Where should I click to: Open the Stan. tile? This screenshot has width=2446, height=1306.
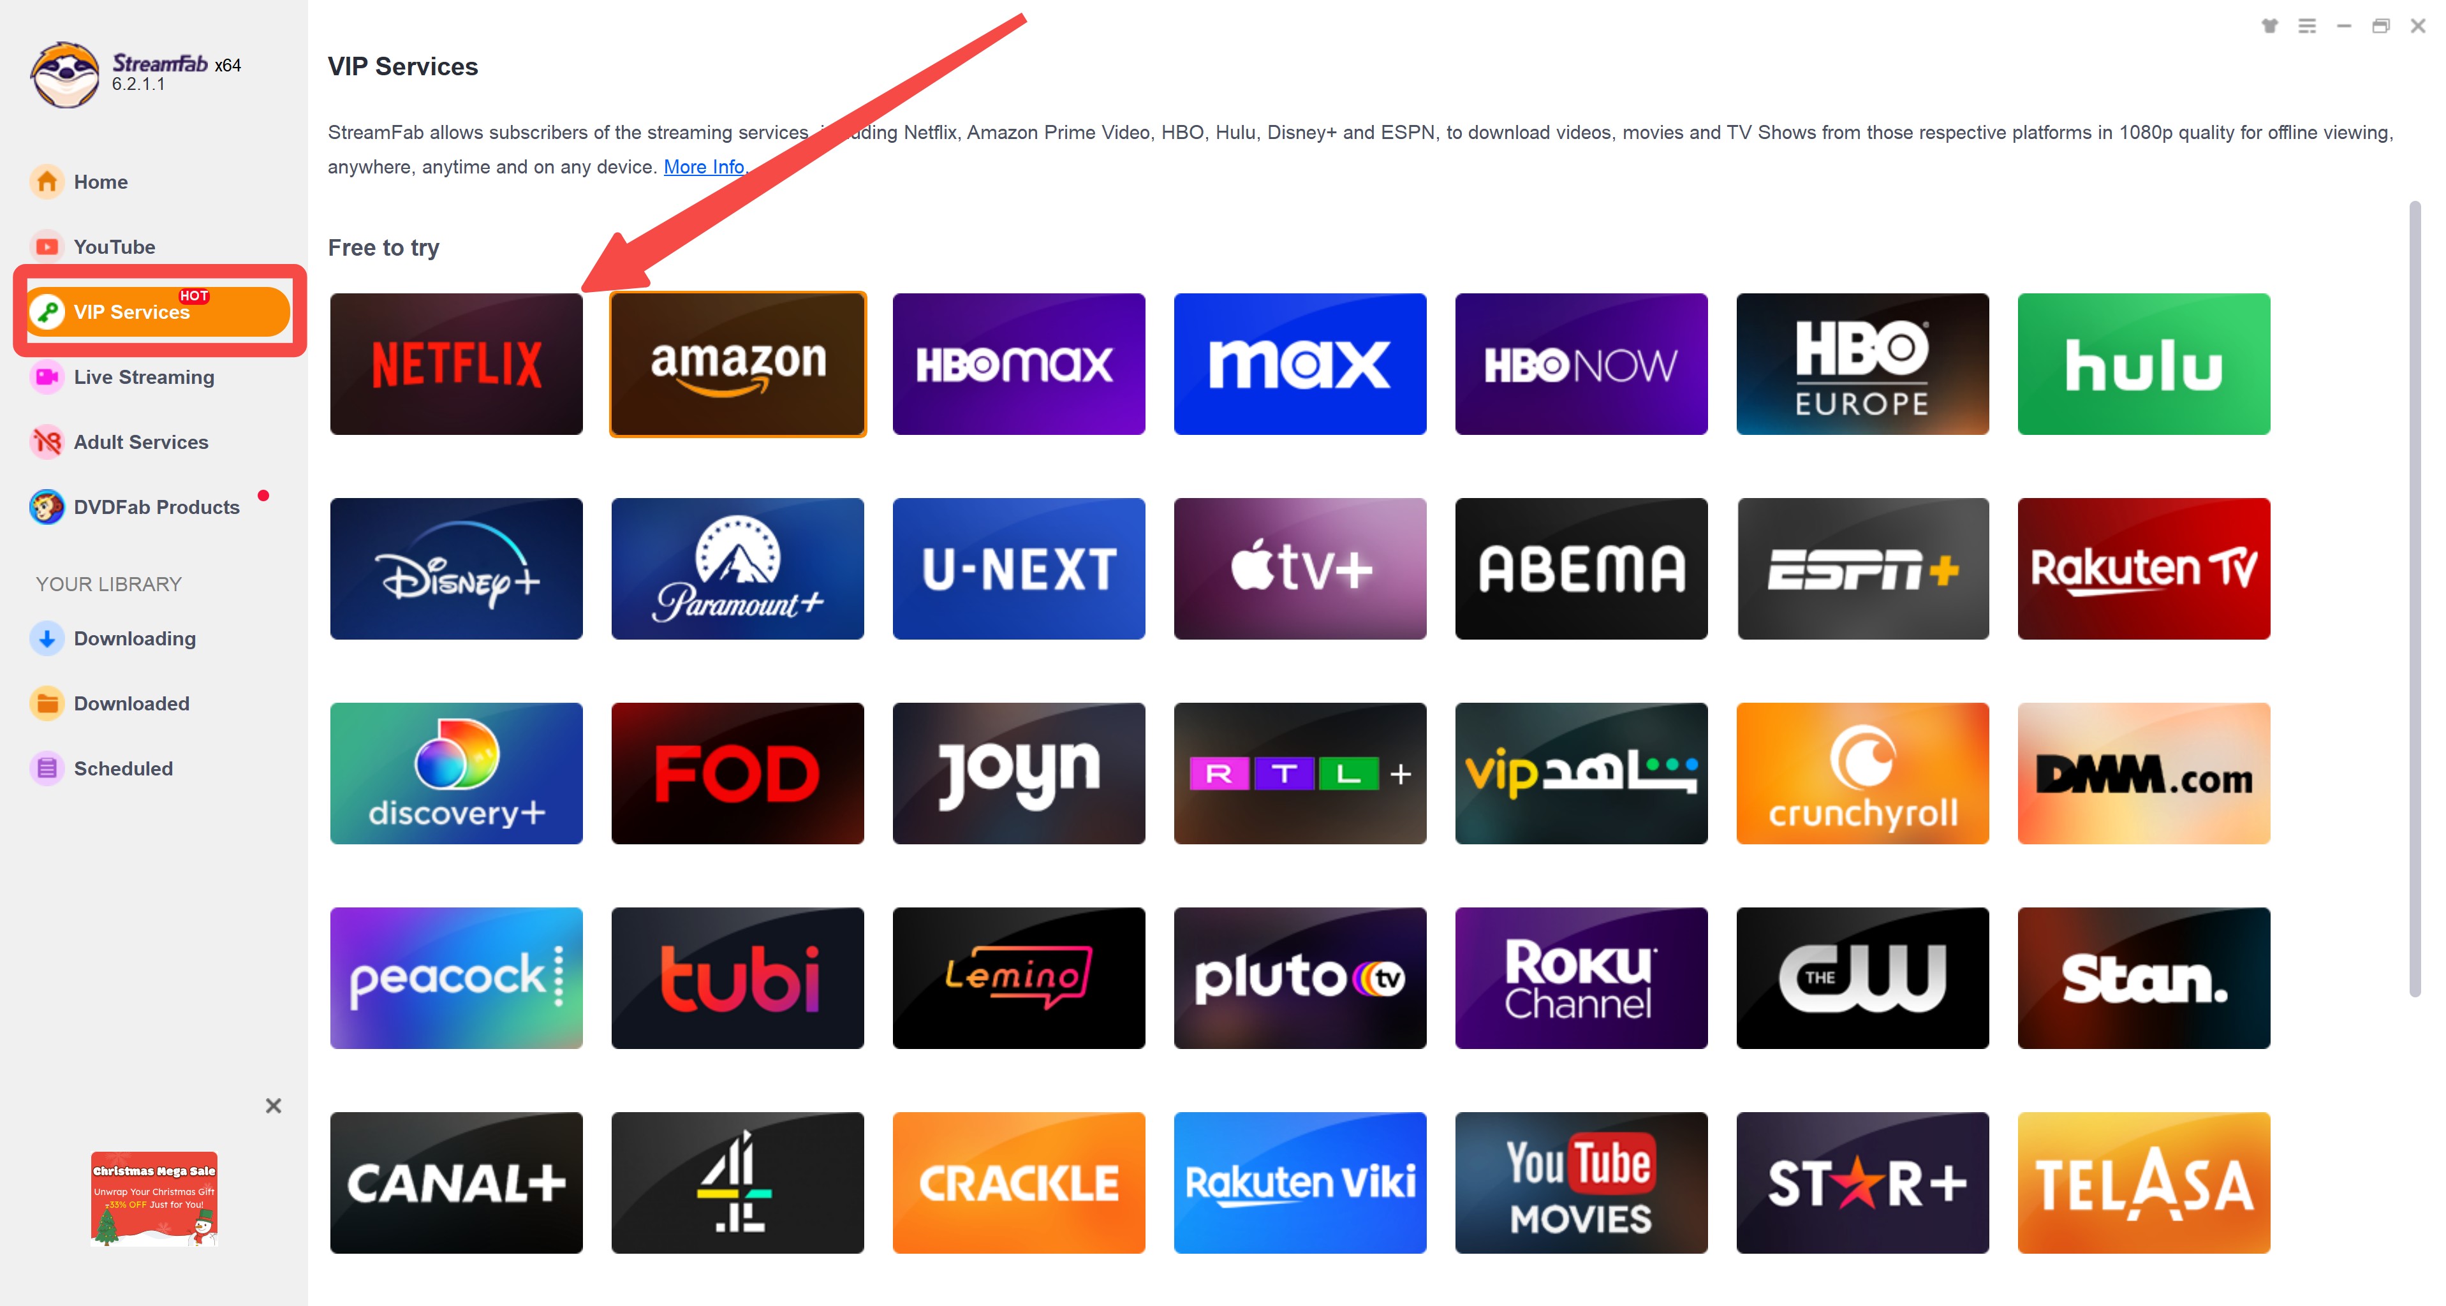point(2144,979)
